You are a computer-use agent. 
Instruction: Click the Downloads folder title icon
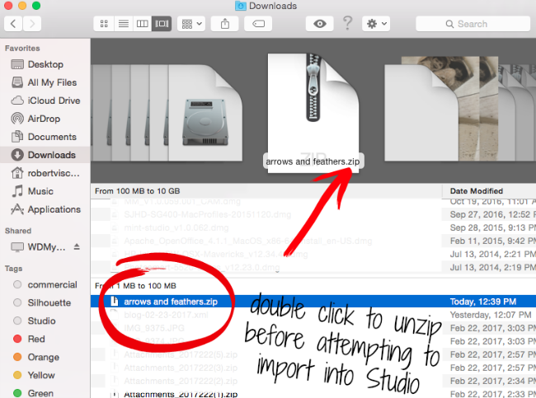tap(241, 6)
